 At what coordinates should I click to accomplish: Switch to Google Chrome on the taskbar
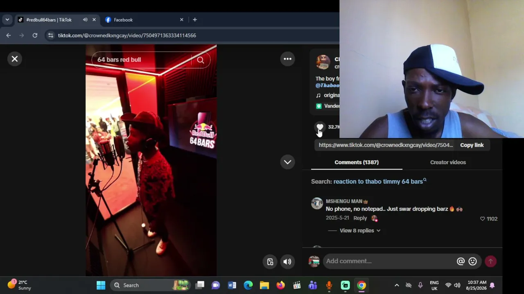(361, 285)
